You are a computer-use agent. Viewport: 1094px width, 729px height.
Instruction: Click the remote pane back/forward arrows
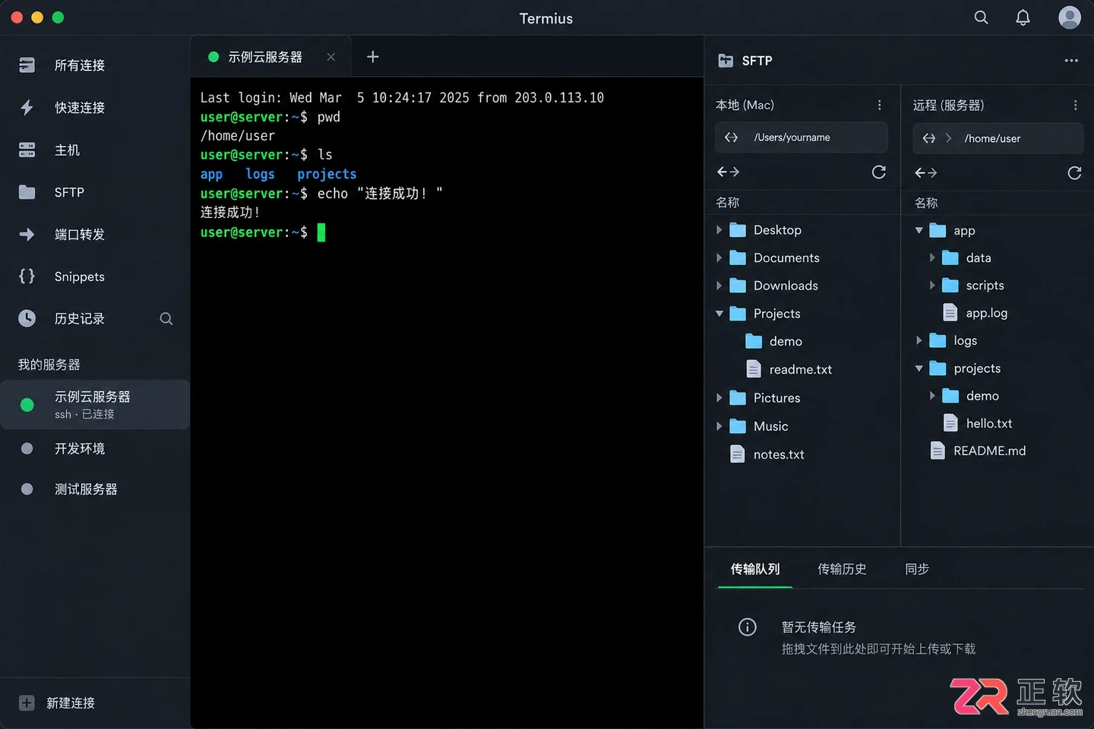coord(925,173)
